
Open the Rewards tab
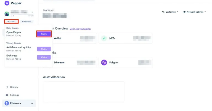pos(26,21)
